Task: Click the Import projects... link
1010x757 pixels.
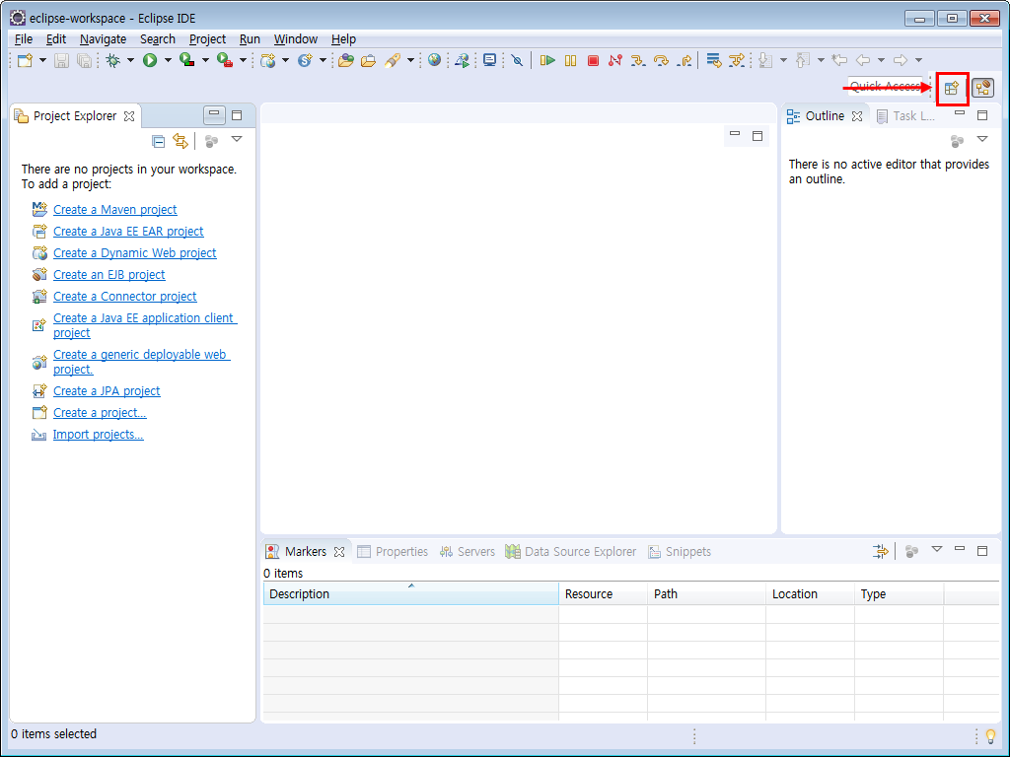Action: coord(98,435)
